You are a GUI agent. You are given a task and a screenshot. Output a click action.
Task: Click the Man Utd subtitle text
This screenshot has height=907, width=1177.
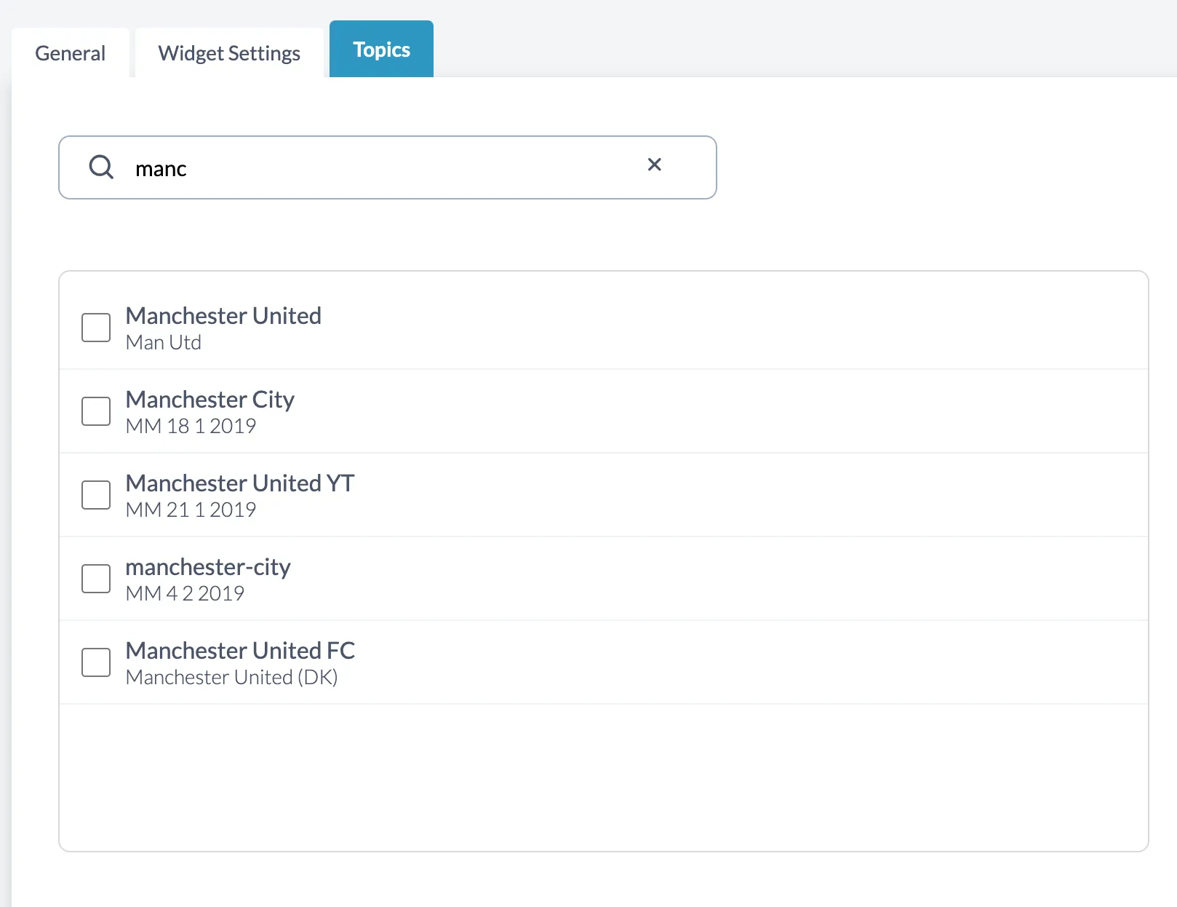163,342
